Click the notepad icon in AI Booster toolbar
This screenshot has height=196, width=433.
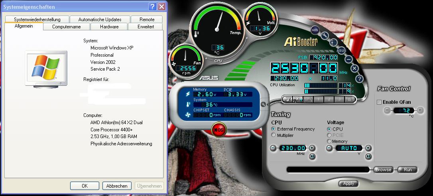point(288,99)
